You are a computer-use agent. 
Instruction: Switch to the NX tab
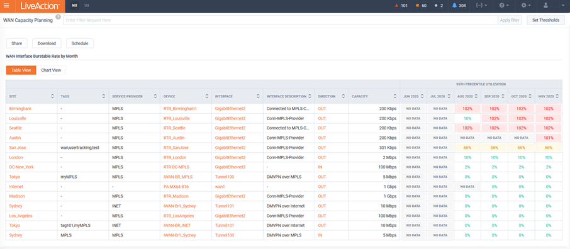(x=74, y=6)
